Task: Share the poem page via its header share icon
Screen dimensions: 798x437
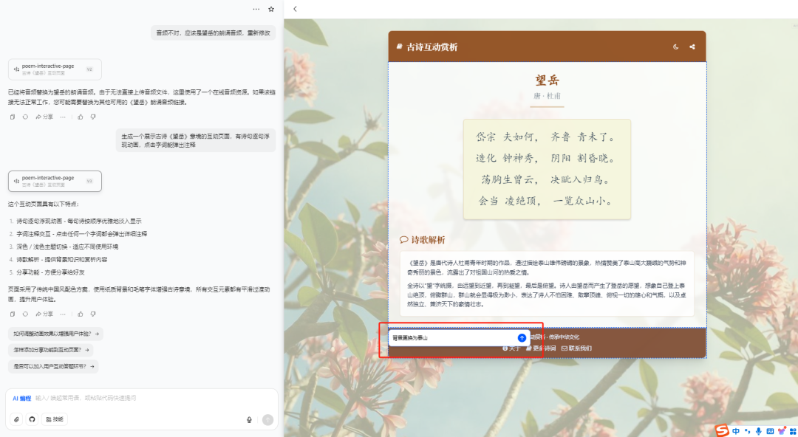Action: tap(692, 46)
